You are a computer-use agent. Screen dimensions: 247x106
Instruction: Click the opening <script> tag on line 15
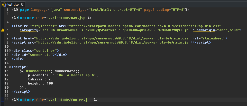(x=20, y=67)
